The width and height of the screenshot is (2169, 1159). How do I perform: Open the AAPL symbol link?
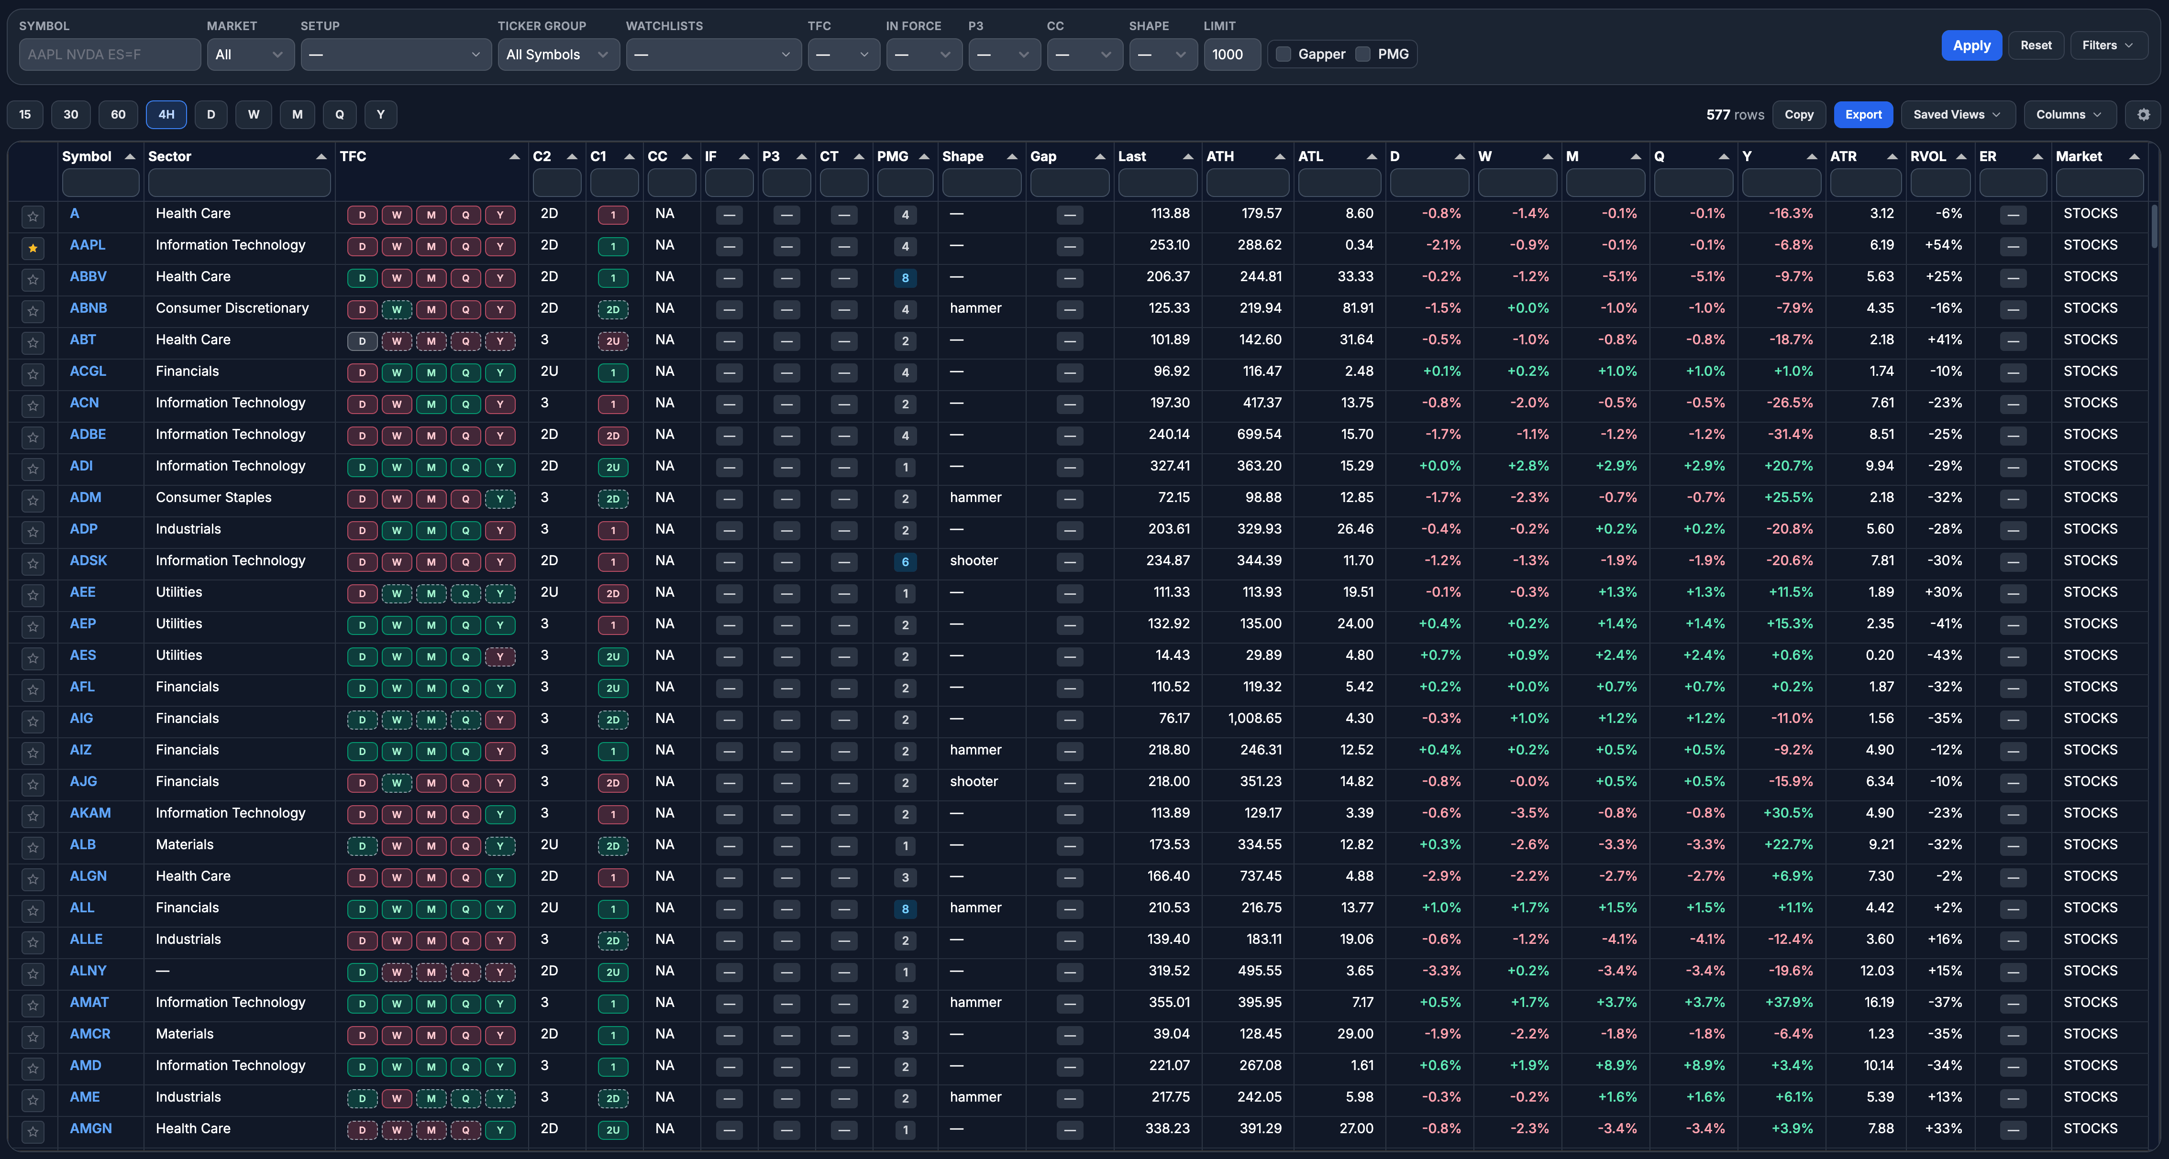click(x=88, y=245)
